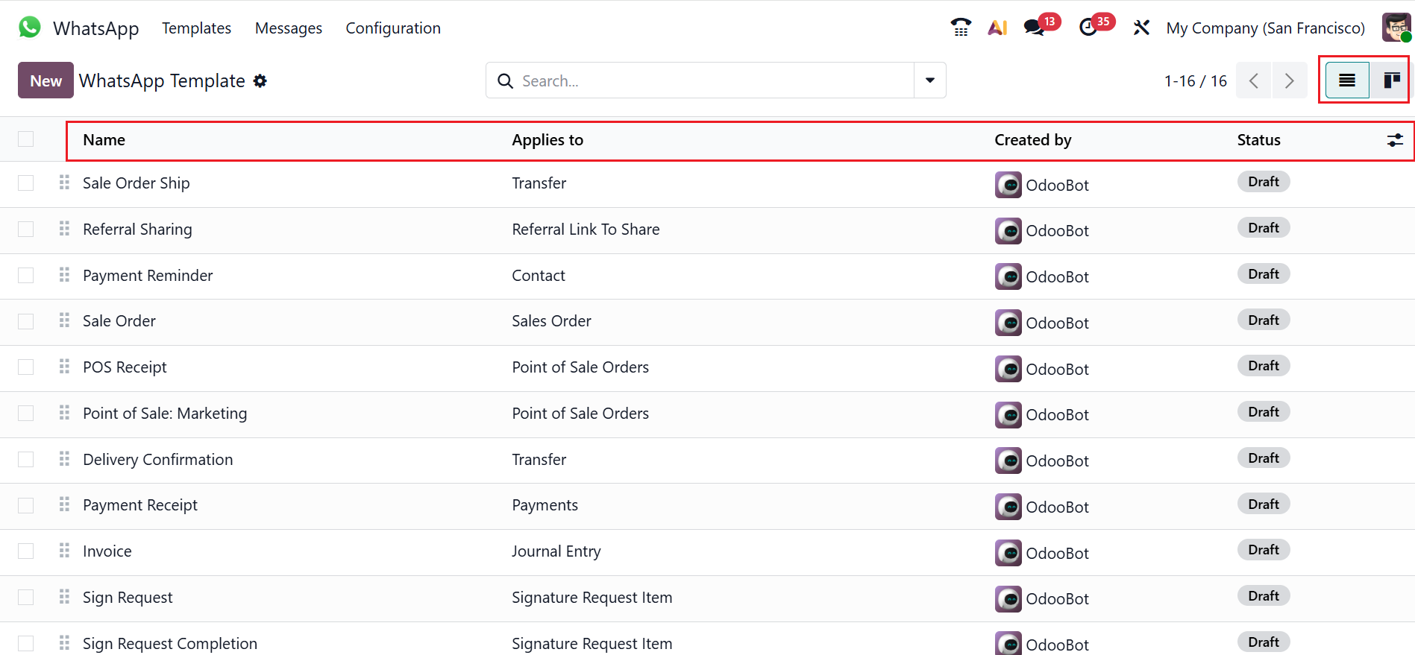This screenshot has height=655, width=1415.
Task: Open the VoIP phone dialer icon
Action: click(x=961, y=28)
